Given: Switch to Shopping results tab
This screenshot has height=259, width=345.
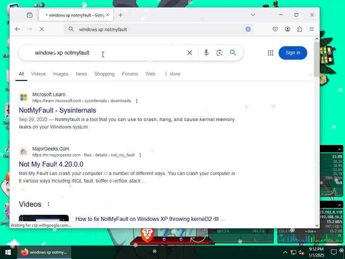Looking at the screenshot, I should 104,74.
